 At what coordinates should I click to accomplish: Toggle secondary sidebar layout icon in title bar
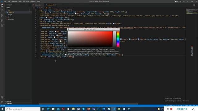(x=181, y=2)
